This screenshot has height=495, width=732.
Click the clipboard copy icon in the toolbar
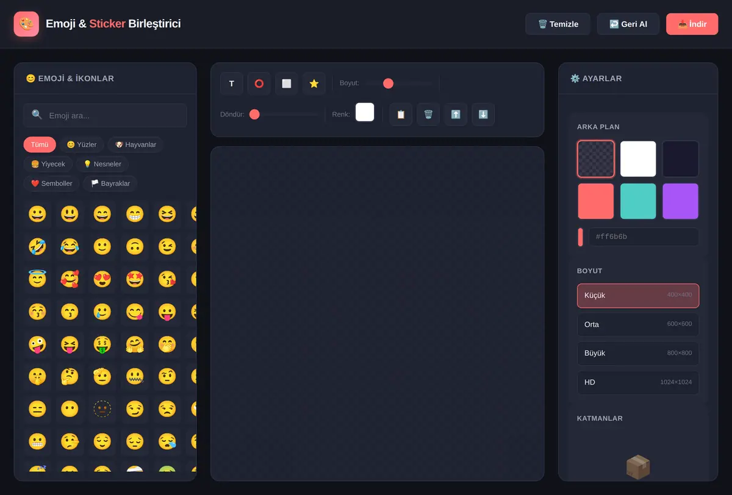(401, 114)
